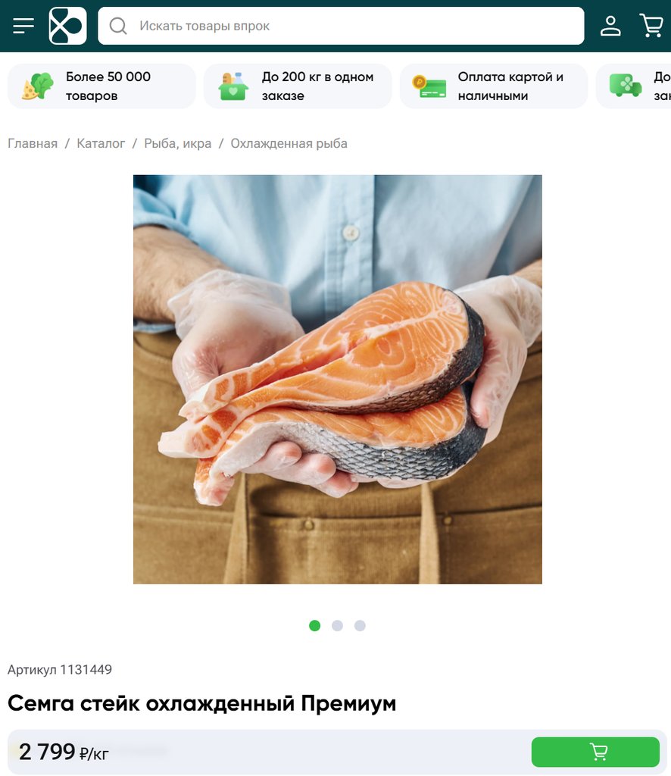This screenshot has width=671, height=776.
Task: Open the shopping cart in header
Action: pos(651,26)
